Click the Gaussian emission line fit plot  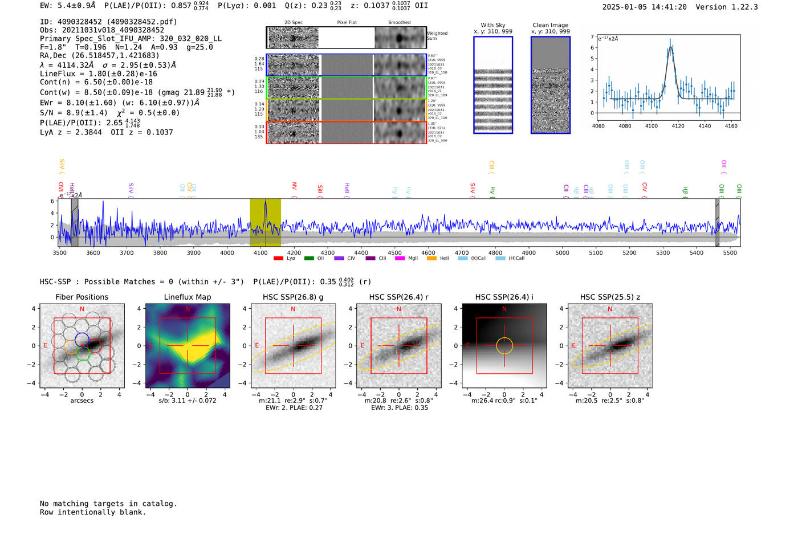click(x=669, y=79)
